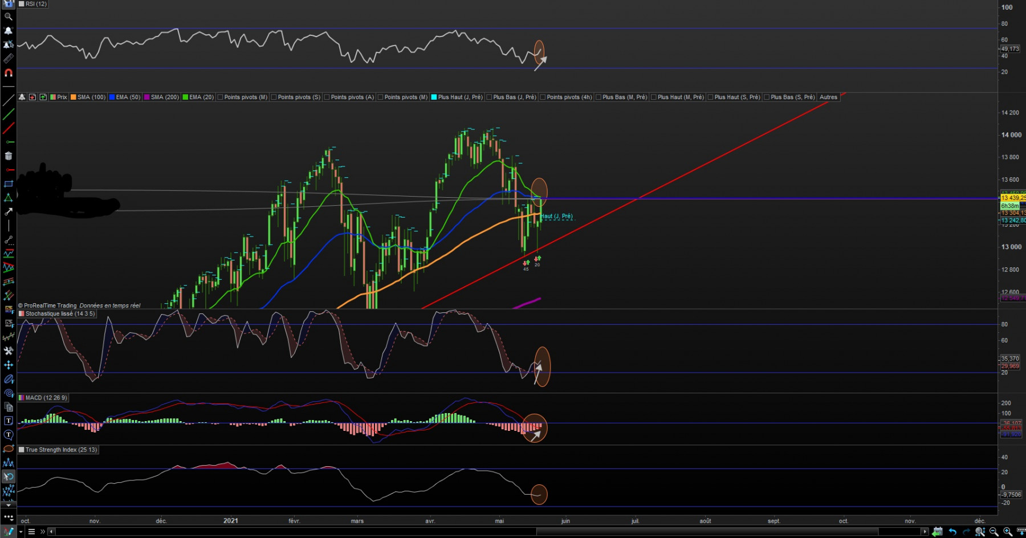Select the cursor with undo arrow tool
This screenshot has width=1026, height=538.
pyautogui.click(x=8, y=476)
